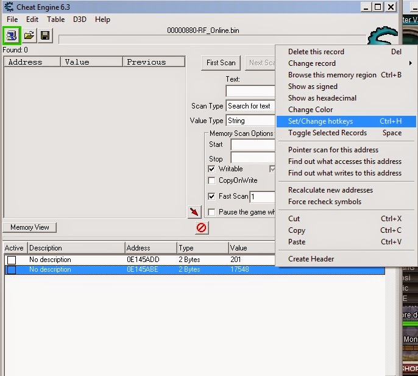This screenshot has height=376, width=418.
Task: Choose Change Color option
Action: coord(346,110)
